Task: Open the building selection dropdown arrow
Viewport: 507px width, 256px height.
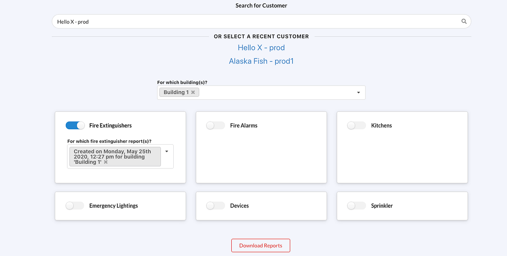Action: [x=358, y=93]
